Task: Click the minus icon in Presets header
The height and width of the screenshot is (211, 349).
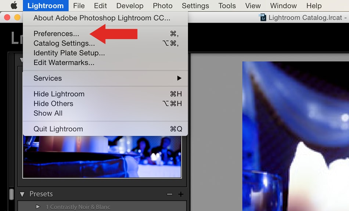Action: pos(170,194)
